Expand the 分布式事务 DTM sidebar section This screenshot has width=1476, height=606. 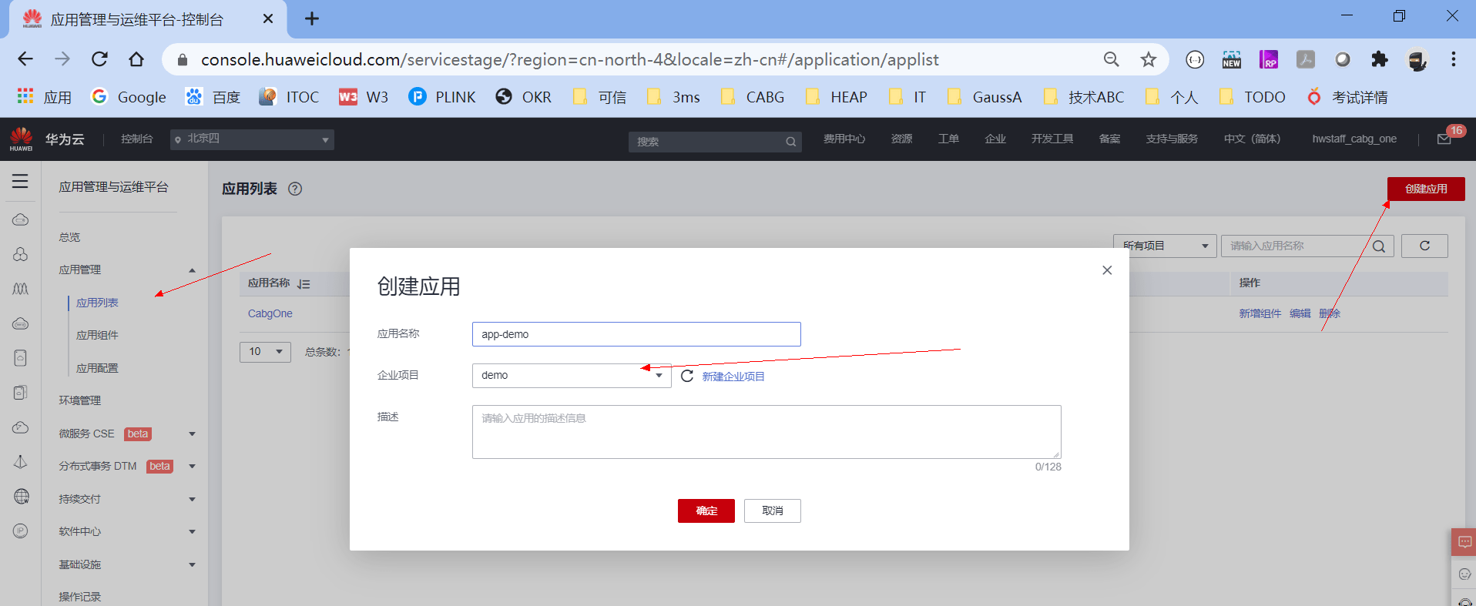[192, 467]
